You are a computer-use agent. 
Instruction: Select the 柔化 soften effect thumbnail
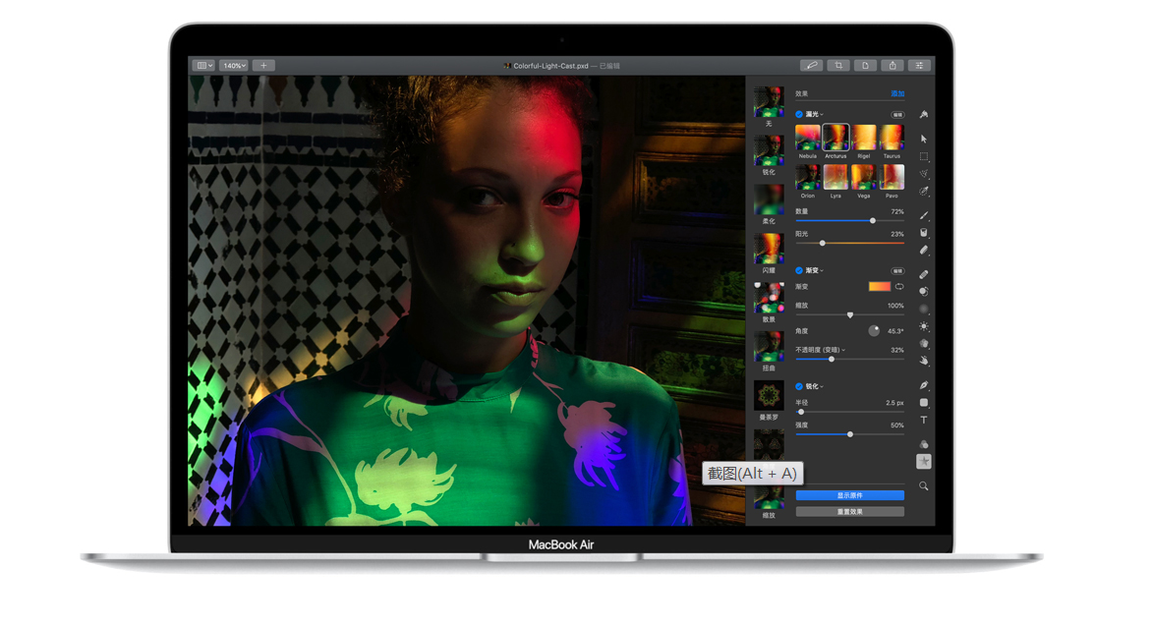point(769,199)
